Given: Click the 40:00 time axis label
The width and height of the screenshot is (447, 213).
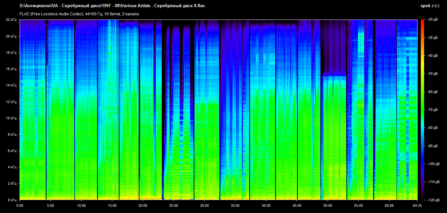Looking at the screenshot, I should 266,205.
